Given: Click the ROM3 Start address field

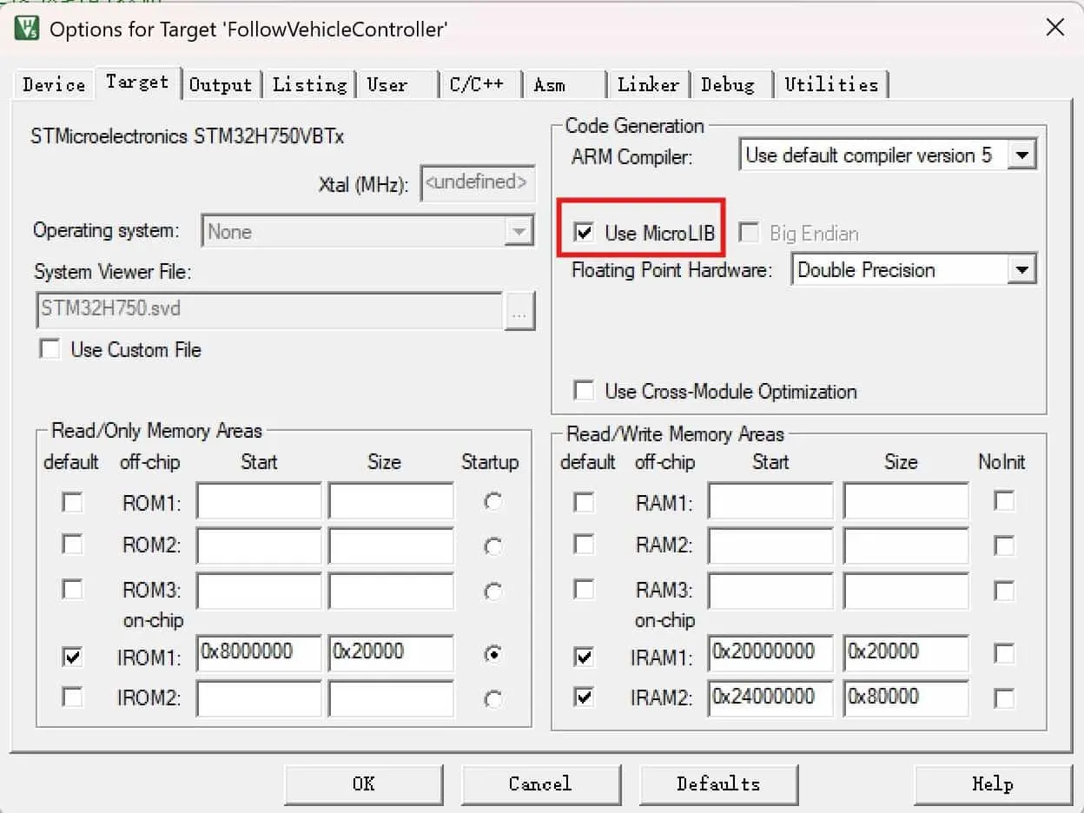Looking at the screenshot, I should (x=259, y=591).
